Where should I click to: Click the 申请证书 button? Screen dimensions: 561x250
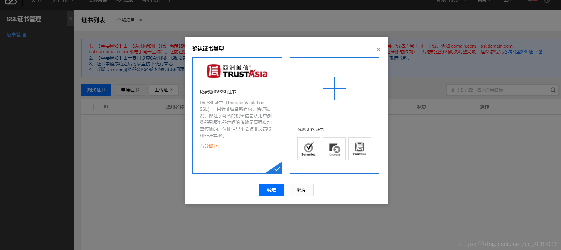[130, 90]
